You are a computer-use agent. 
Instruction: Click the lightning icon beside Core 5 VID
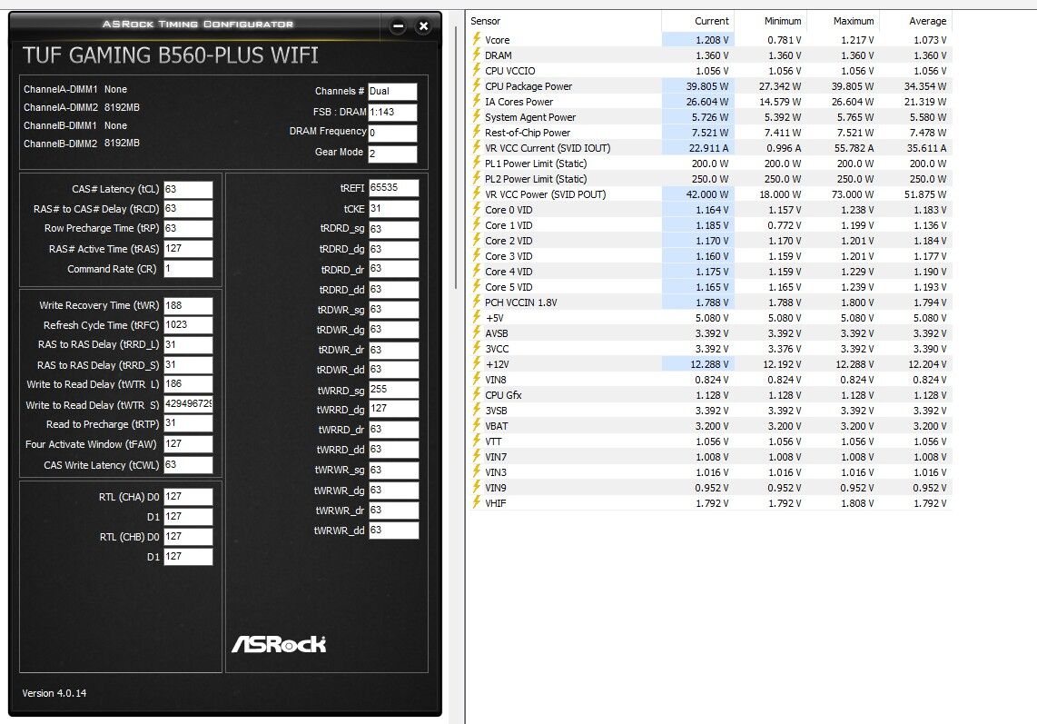tap(476, 286)
